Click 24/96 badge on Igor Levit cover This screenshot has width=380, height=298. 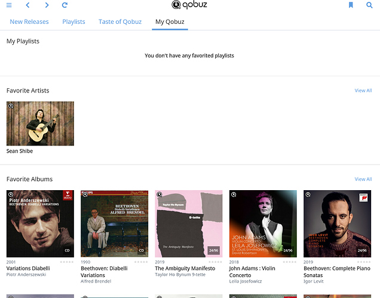pos(362,250)
